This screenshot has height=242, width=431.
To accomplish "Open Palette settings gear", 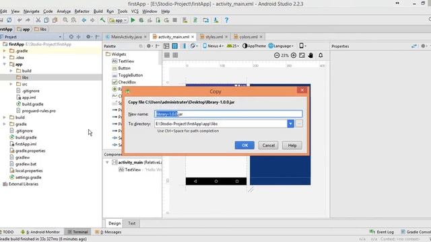I will pos(149,46).
